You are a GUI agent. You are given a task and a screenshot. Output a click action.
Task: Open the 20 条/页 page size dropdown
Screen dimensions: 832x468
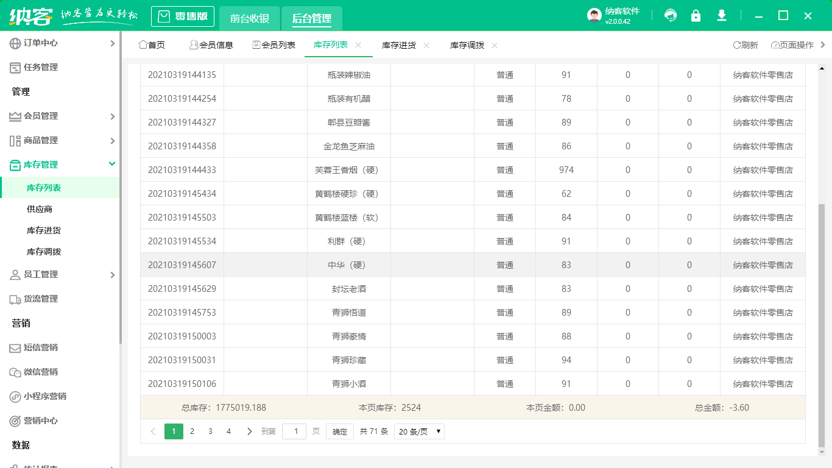pos(419,431)
